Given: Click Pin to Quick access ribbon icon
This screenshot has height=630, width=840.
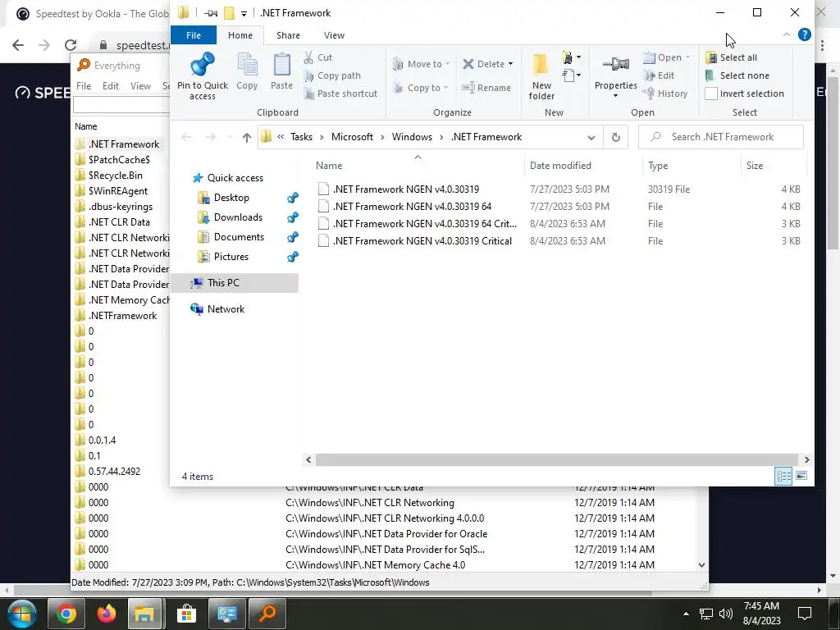Looking at the screenshot, I should point(202,76).
